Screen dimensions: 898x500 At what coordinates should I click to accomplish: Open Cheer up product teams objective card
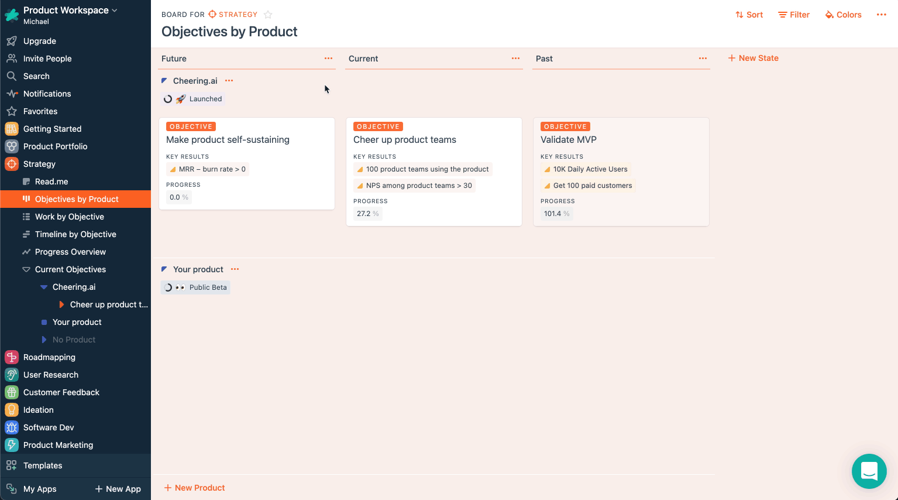(434, 172)
